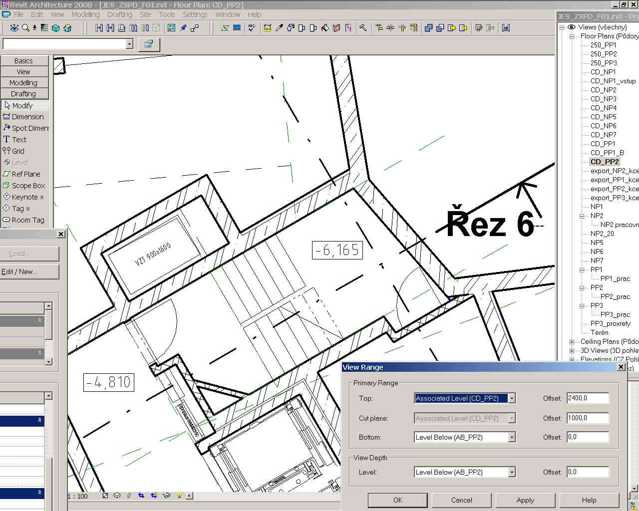Switch to the Drafting design bar tab

(23, 94)
